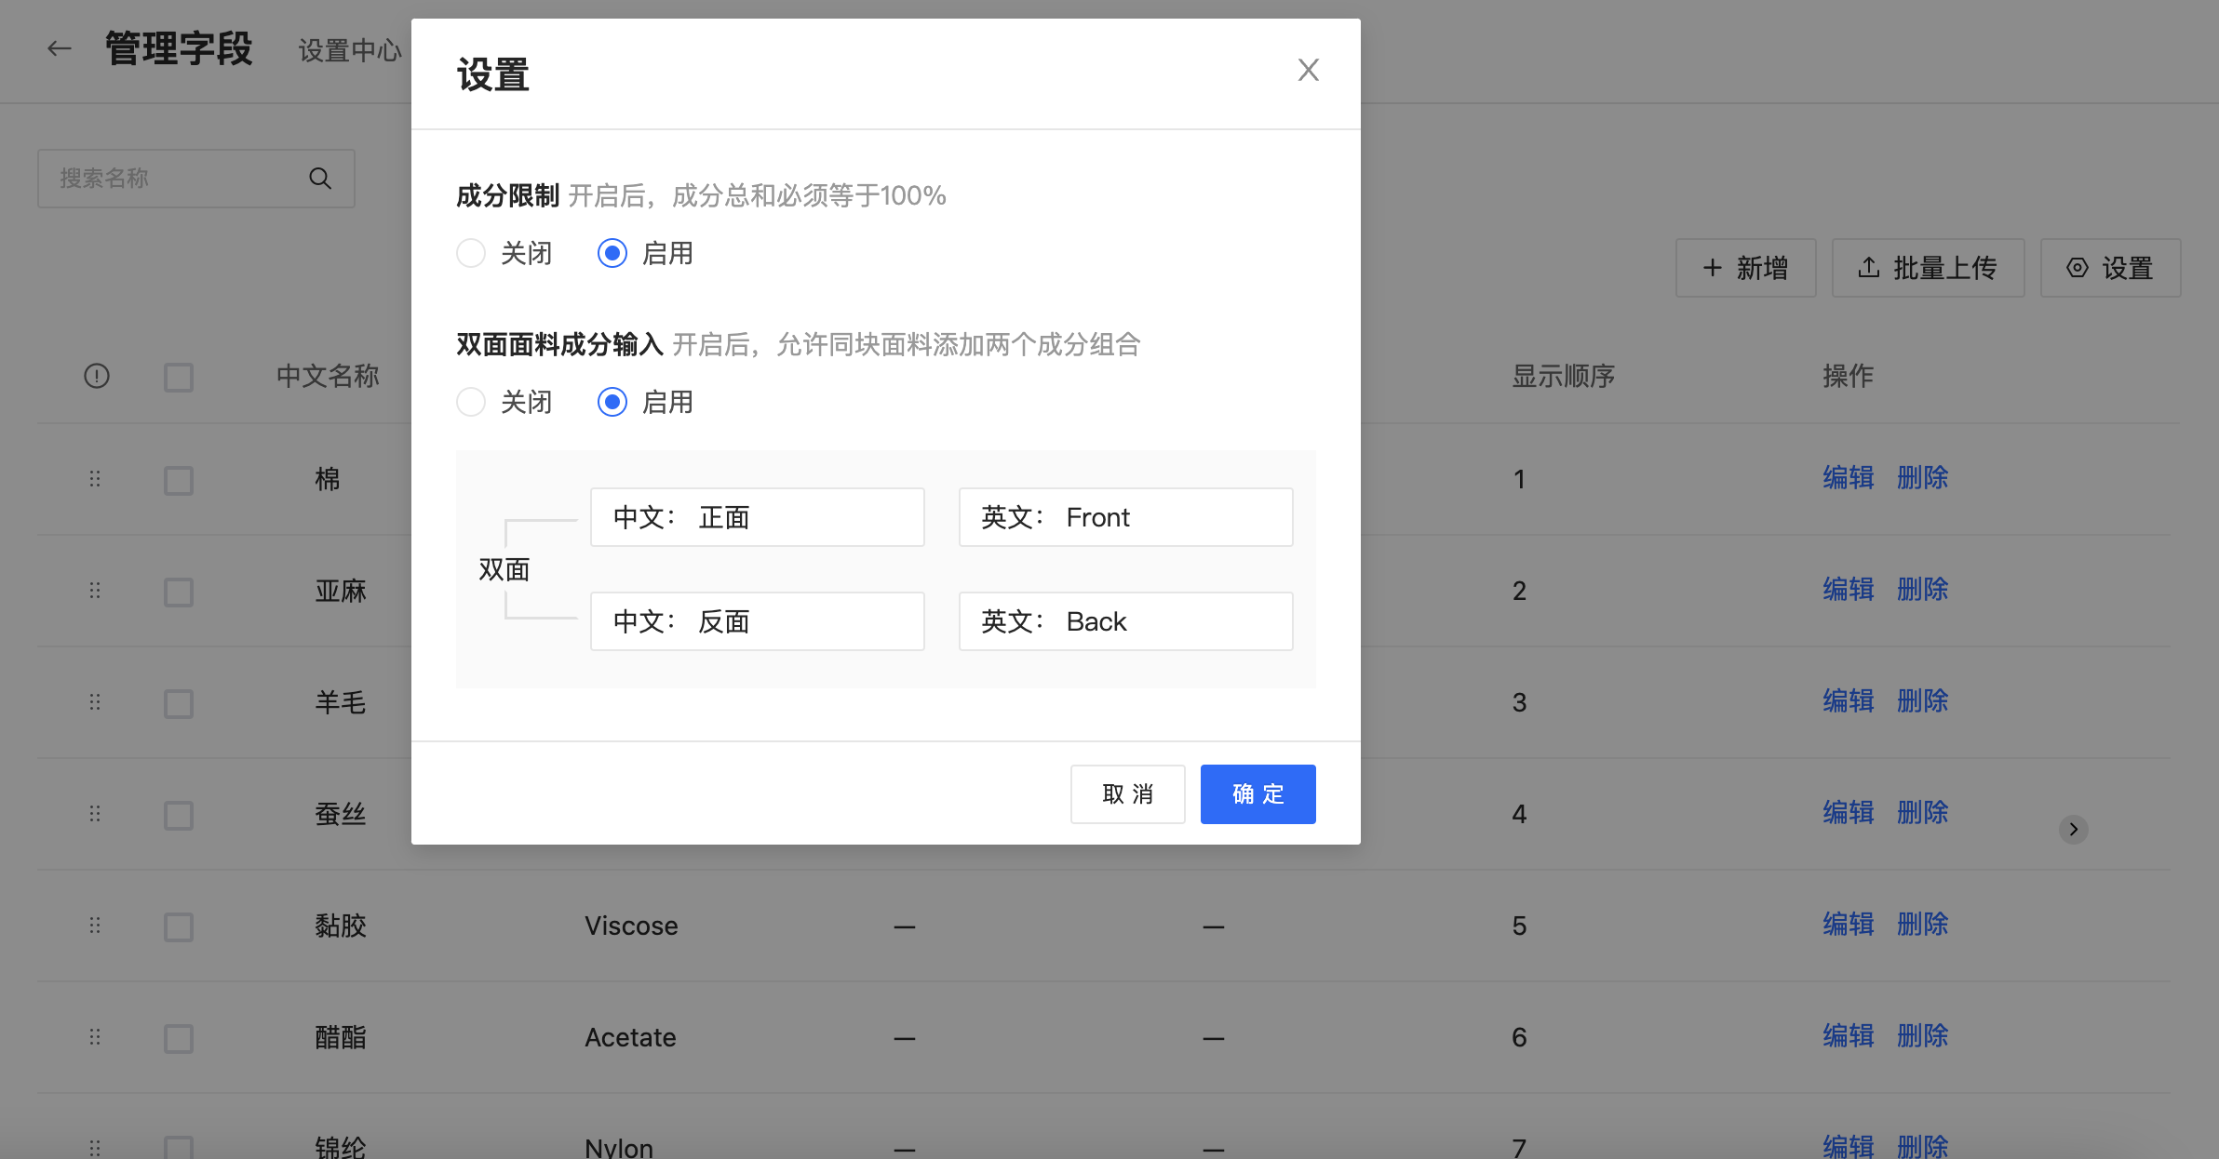Click the info icon in the table header
2219x1159 pixels.
coord(97,376)
